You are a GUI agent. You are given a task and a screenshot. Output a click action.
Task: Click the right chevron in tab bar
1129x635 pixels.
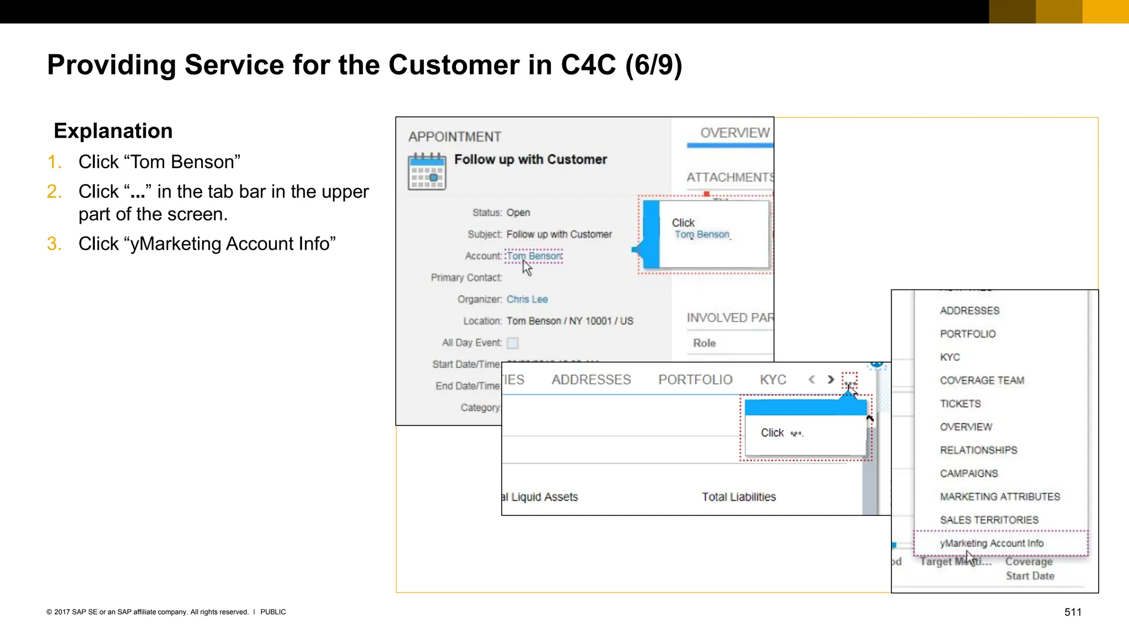[x=830, y=379]
